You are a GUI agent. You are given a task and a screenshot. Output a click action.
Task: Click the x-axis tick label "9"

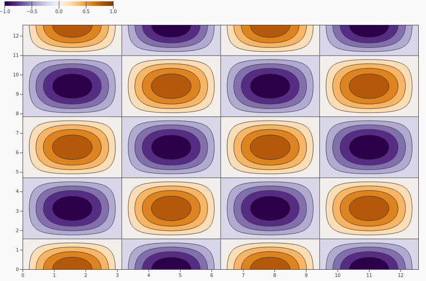pos(306,275)
